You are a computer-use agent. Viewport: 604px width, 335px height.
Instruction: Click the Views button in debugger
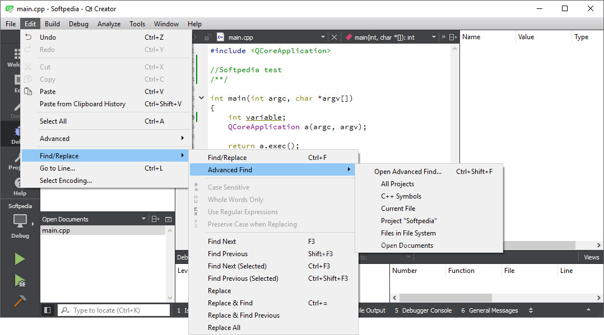(x=591, y=257)
